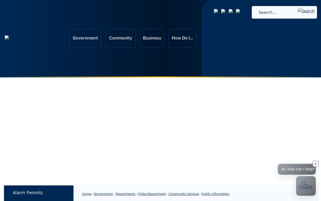Dismiss the chat greeting with the X
321x201 pixels.
point(316,164)
